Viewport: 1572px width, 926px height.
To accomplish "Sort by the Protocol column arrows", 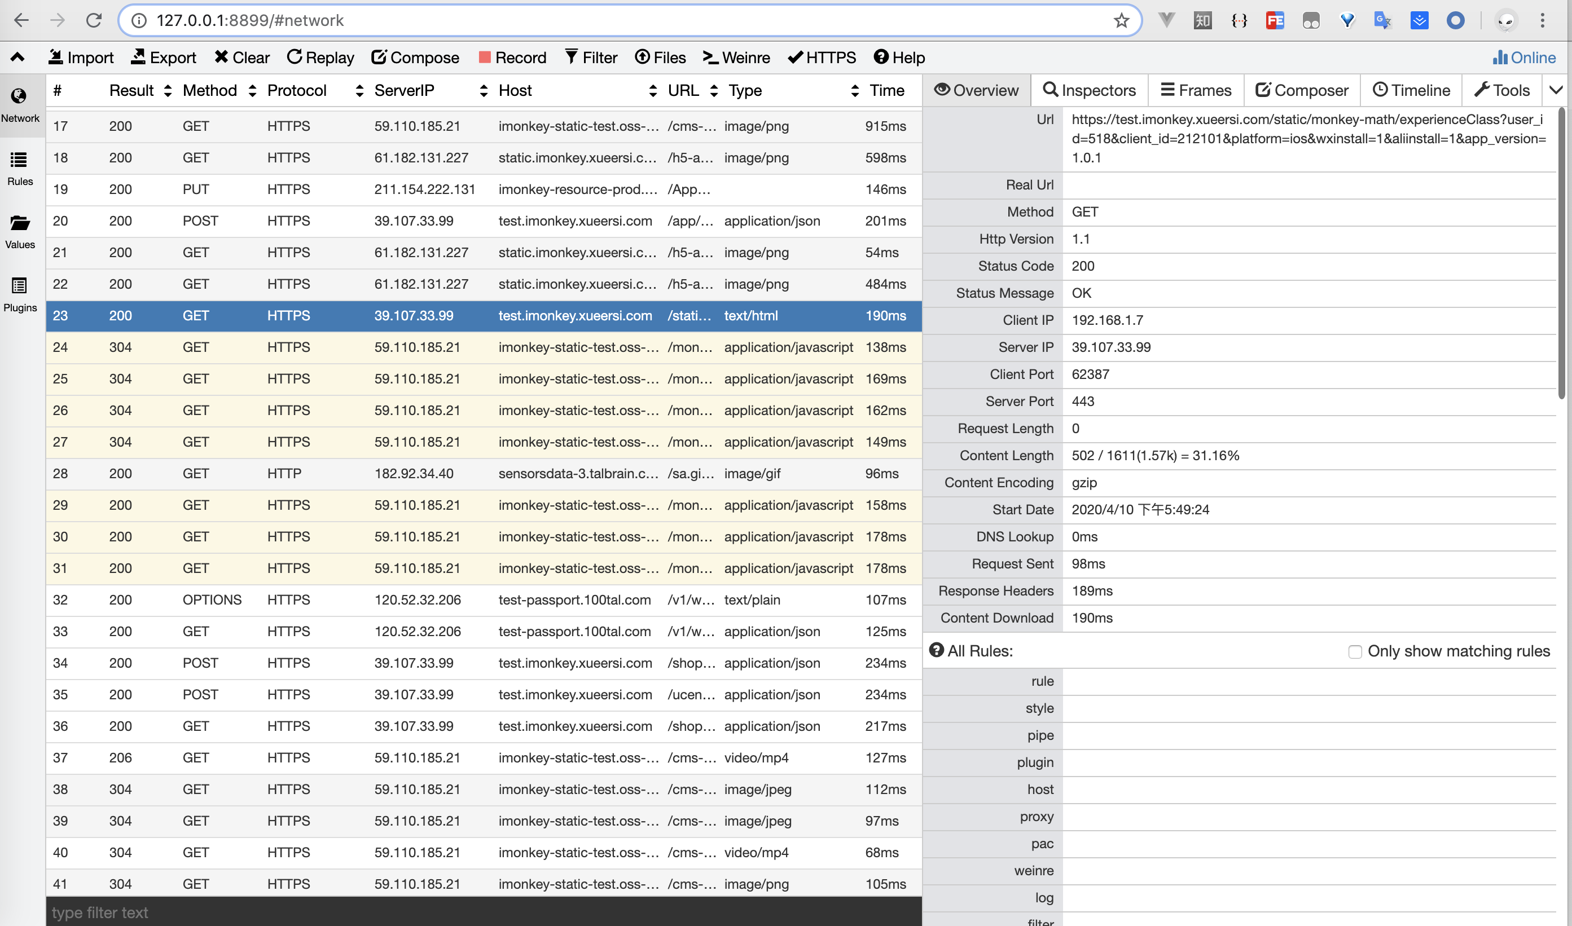I will click(x=359, y=91).
